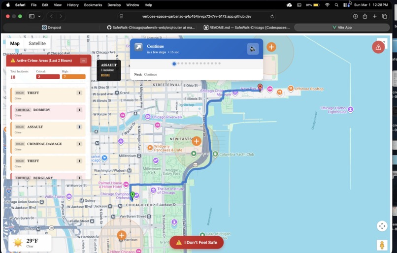This screenshot has height=253, width=397.
Task: Open Safari downloads icon
Action: tap(355, 16)
